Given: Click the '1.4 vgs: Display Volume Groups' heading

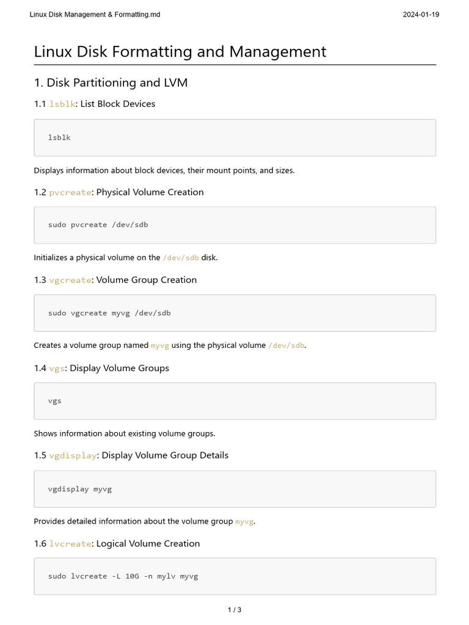Looking at the screenshot, I should [101, 368].
